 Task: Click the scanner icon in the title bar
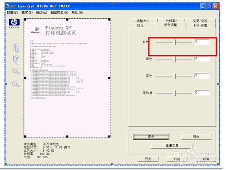tap(8, 6)
